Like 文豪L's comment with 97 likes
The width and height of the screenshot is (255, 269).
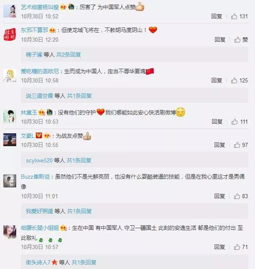coord(237,145)
